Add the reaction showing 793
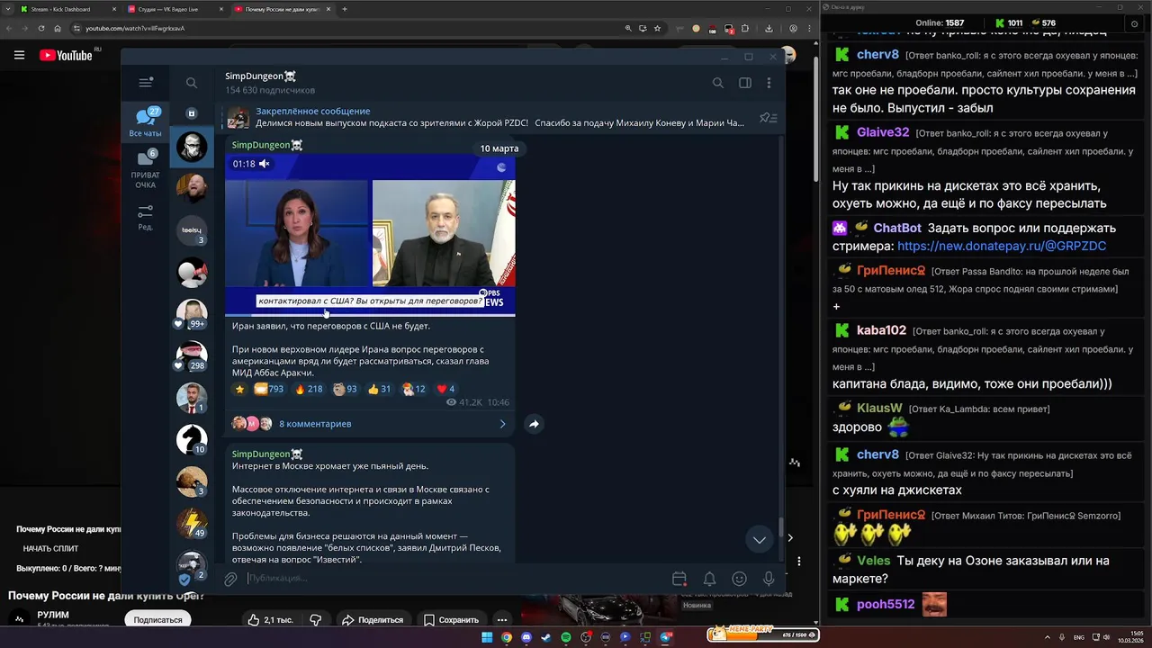Viewport: 1152px width, 648px height. (268, 389)
